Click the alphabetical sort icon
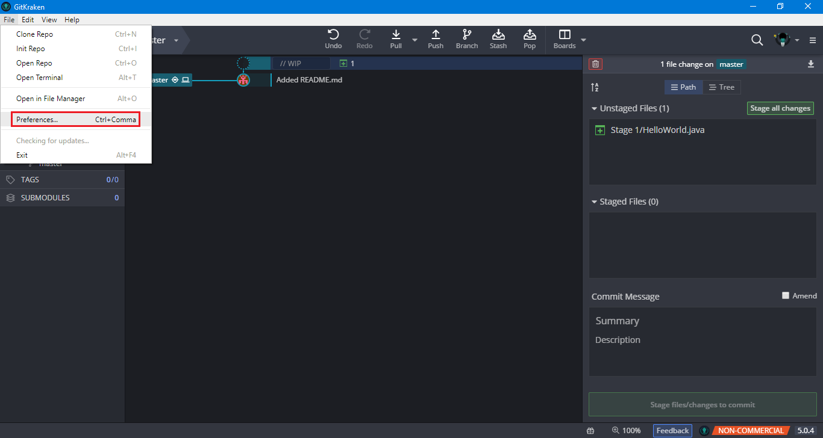Screen dimensions: 823x438 (595, 87)
